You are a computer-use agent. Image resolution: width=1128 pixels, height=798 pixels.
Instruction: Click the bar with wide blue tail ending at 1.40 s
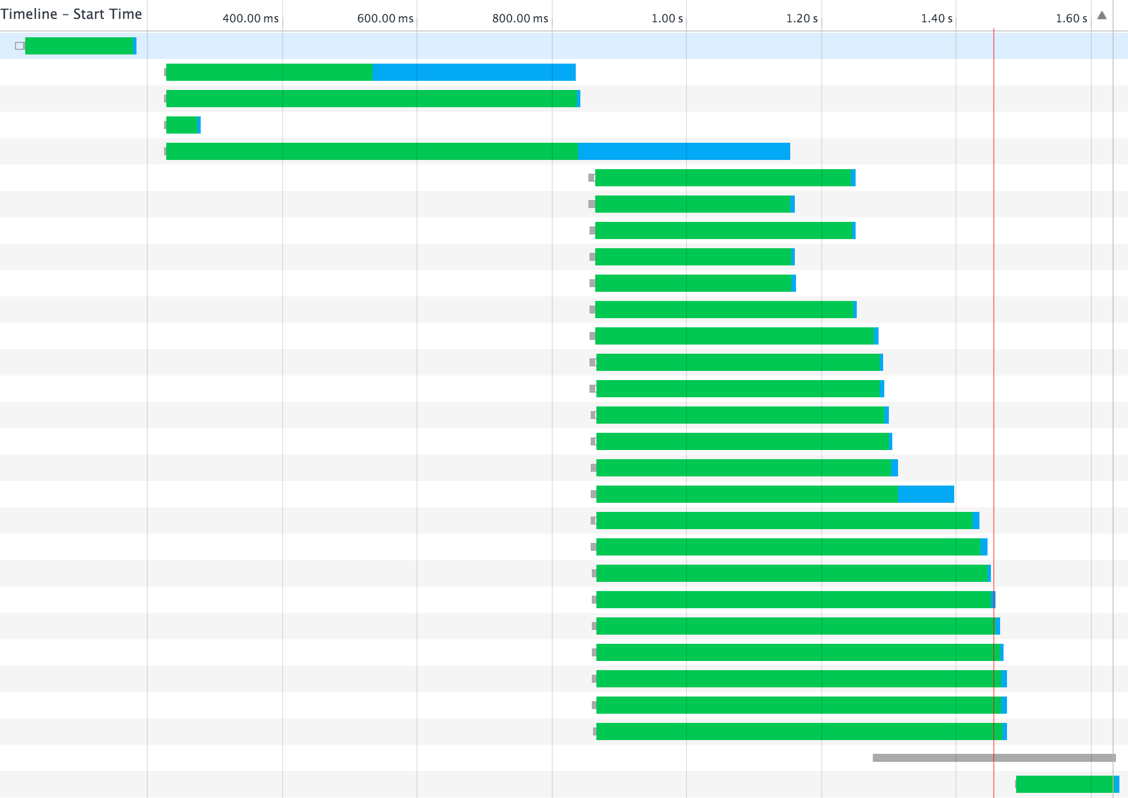(775, 494)
